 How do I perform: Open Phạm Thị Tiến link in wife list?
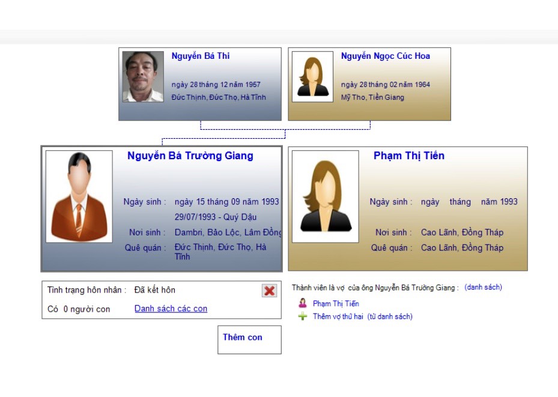click(336, 303)
